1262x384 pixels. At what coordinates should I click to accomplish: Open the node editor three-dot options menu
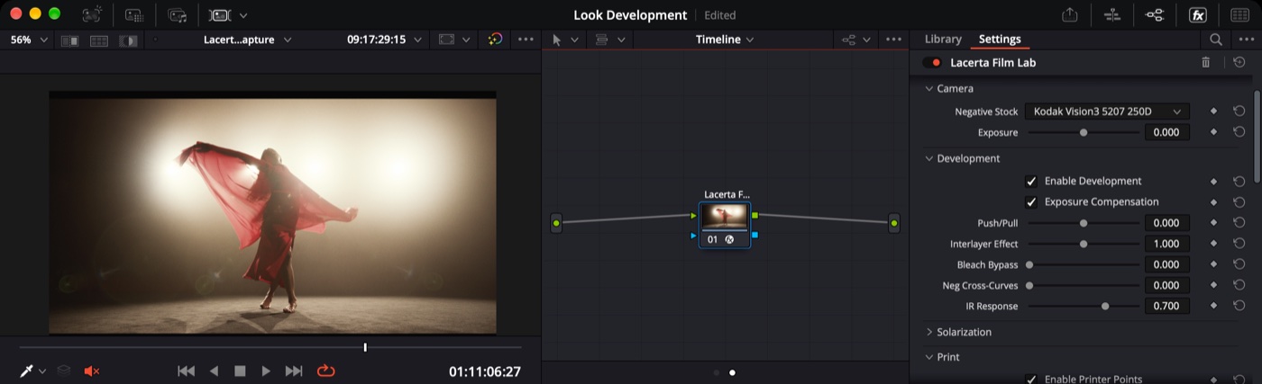(893, 40)
